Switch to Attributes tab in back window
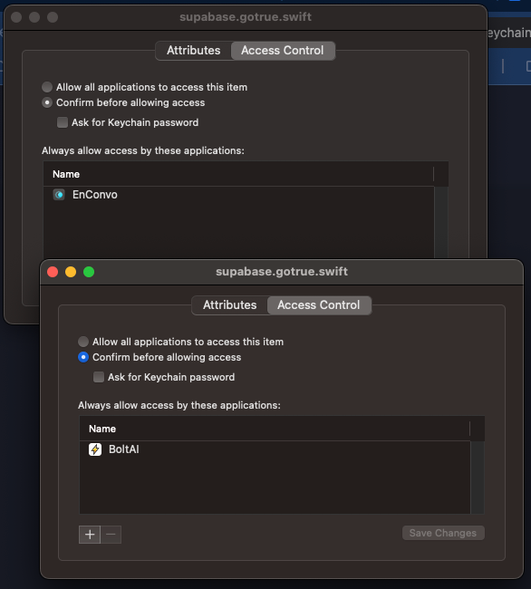This screenshot has width=531, height=589. [x=194, y=51]
